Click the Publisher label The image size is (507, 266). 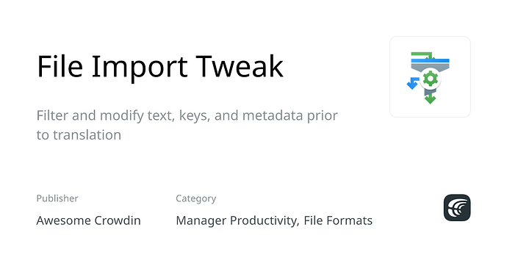coord(57,198)
